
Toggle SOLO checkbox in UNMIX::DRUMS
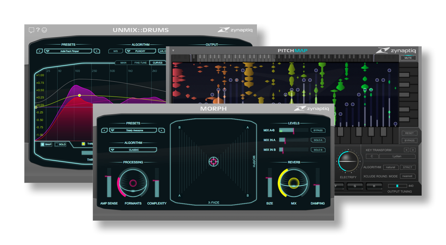60,144
